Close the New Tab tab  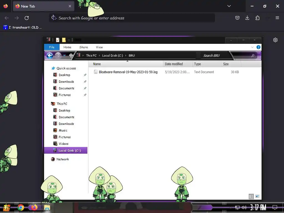[70, 6]
